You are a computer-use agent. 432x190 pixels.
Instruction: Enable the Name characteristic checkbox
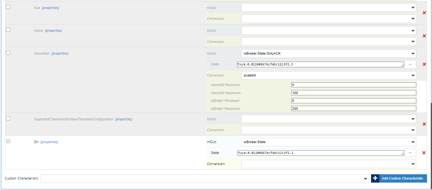pos(8,30)
